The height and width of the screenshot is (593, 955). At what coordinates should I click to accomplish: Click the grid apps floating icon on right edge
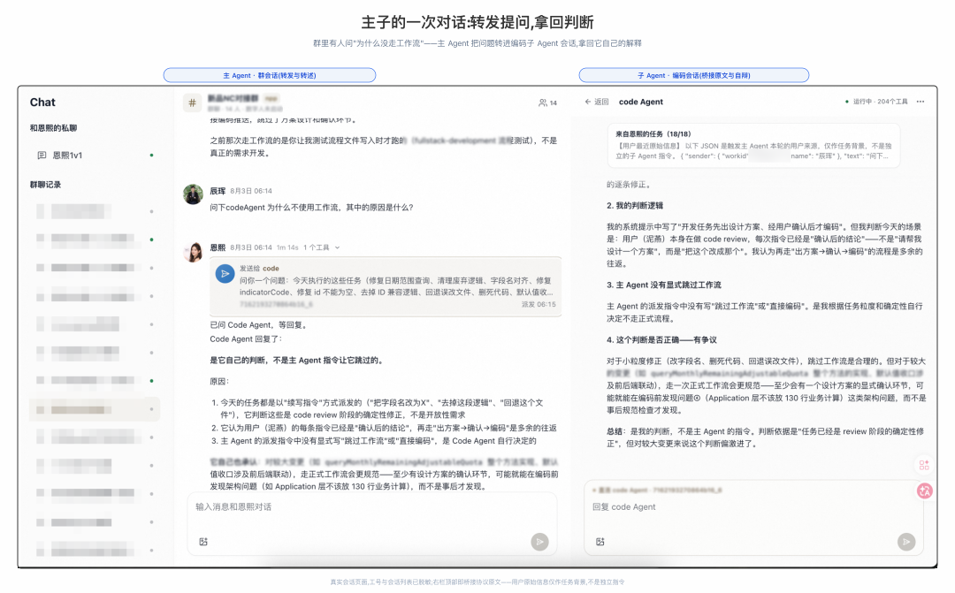click(924, 465)
